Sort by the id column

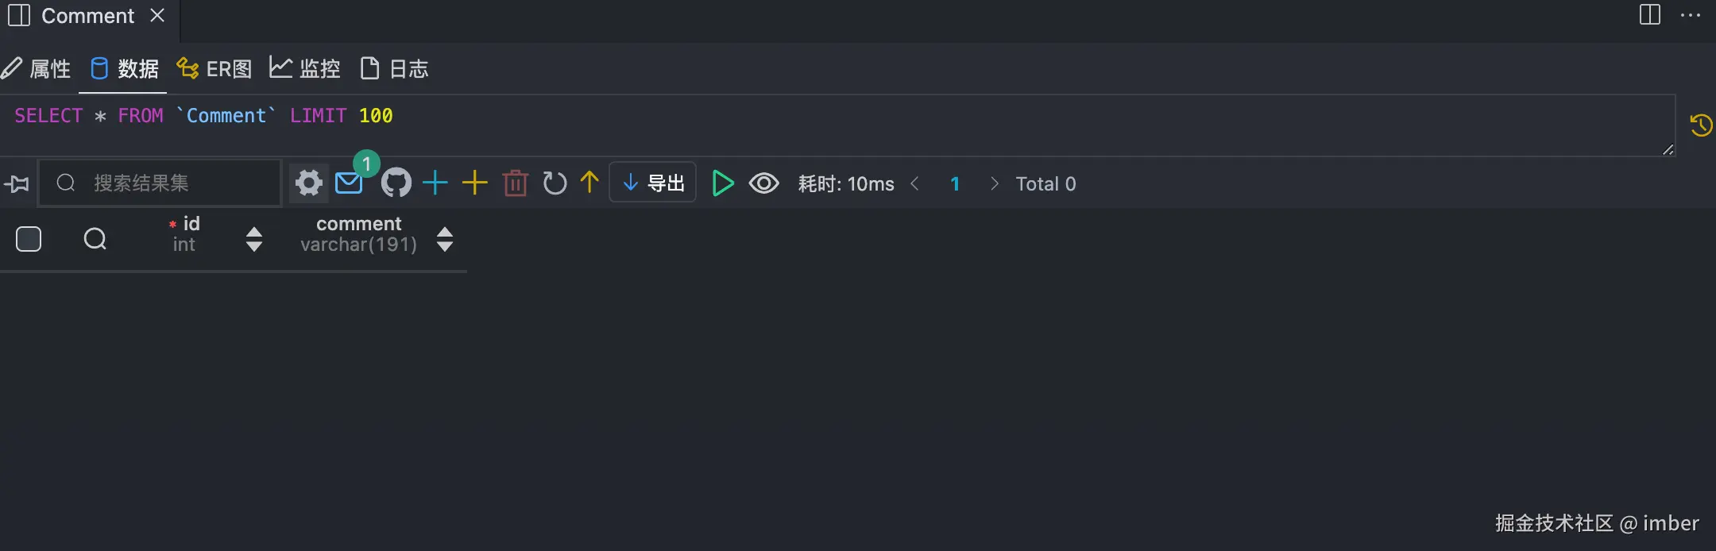point(254,239)
